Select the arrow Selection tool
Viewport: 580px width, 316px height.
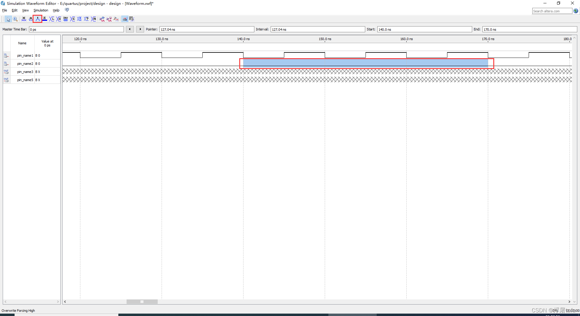[x=8, y=19]
